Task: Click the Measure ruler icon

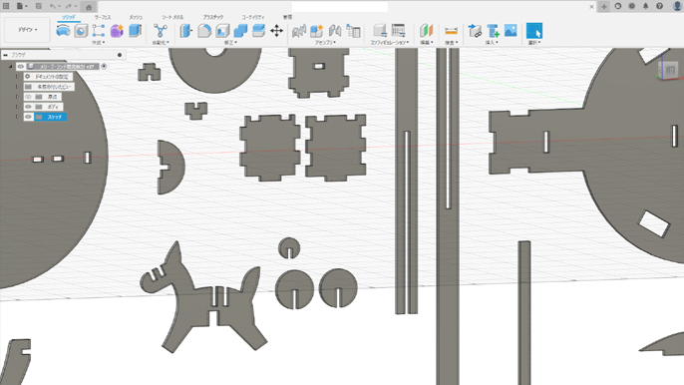Action: (451, 31)
